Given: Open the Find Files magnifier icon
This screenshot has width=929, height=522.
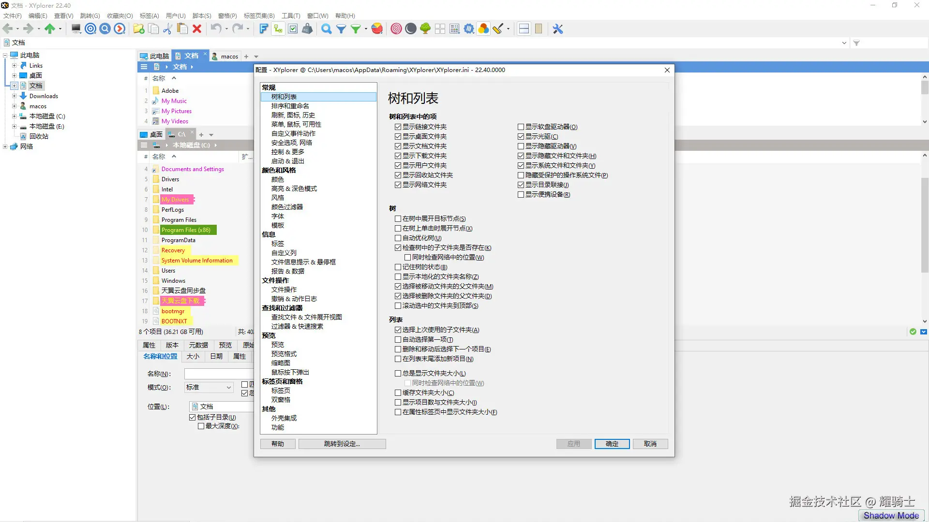Looking at the screenshot, I should pyautogui.click(x=327, y=29).
